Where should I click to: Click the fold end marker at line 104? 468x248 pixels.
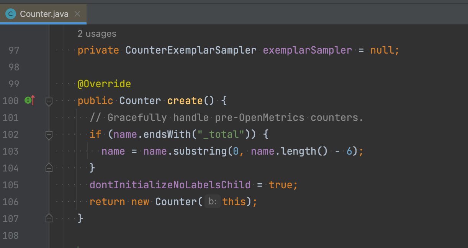(x=49, y=168)
